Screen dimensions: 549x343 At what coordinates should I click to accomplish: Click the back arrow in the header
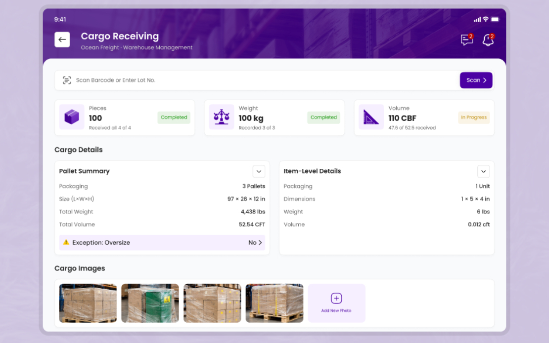(62, 39)
